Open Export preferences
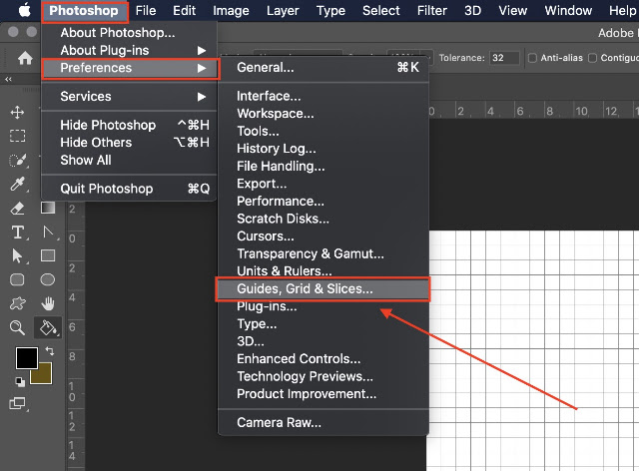The image size is (639, 471). pos(323,184)
